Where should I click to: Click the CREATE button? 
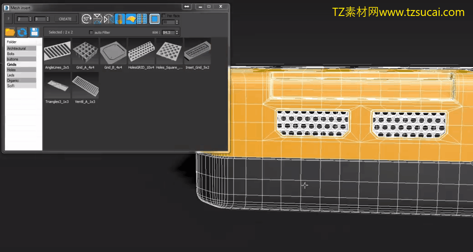click(65, 19)
